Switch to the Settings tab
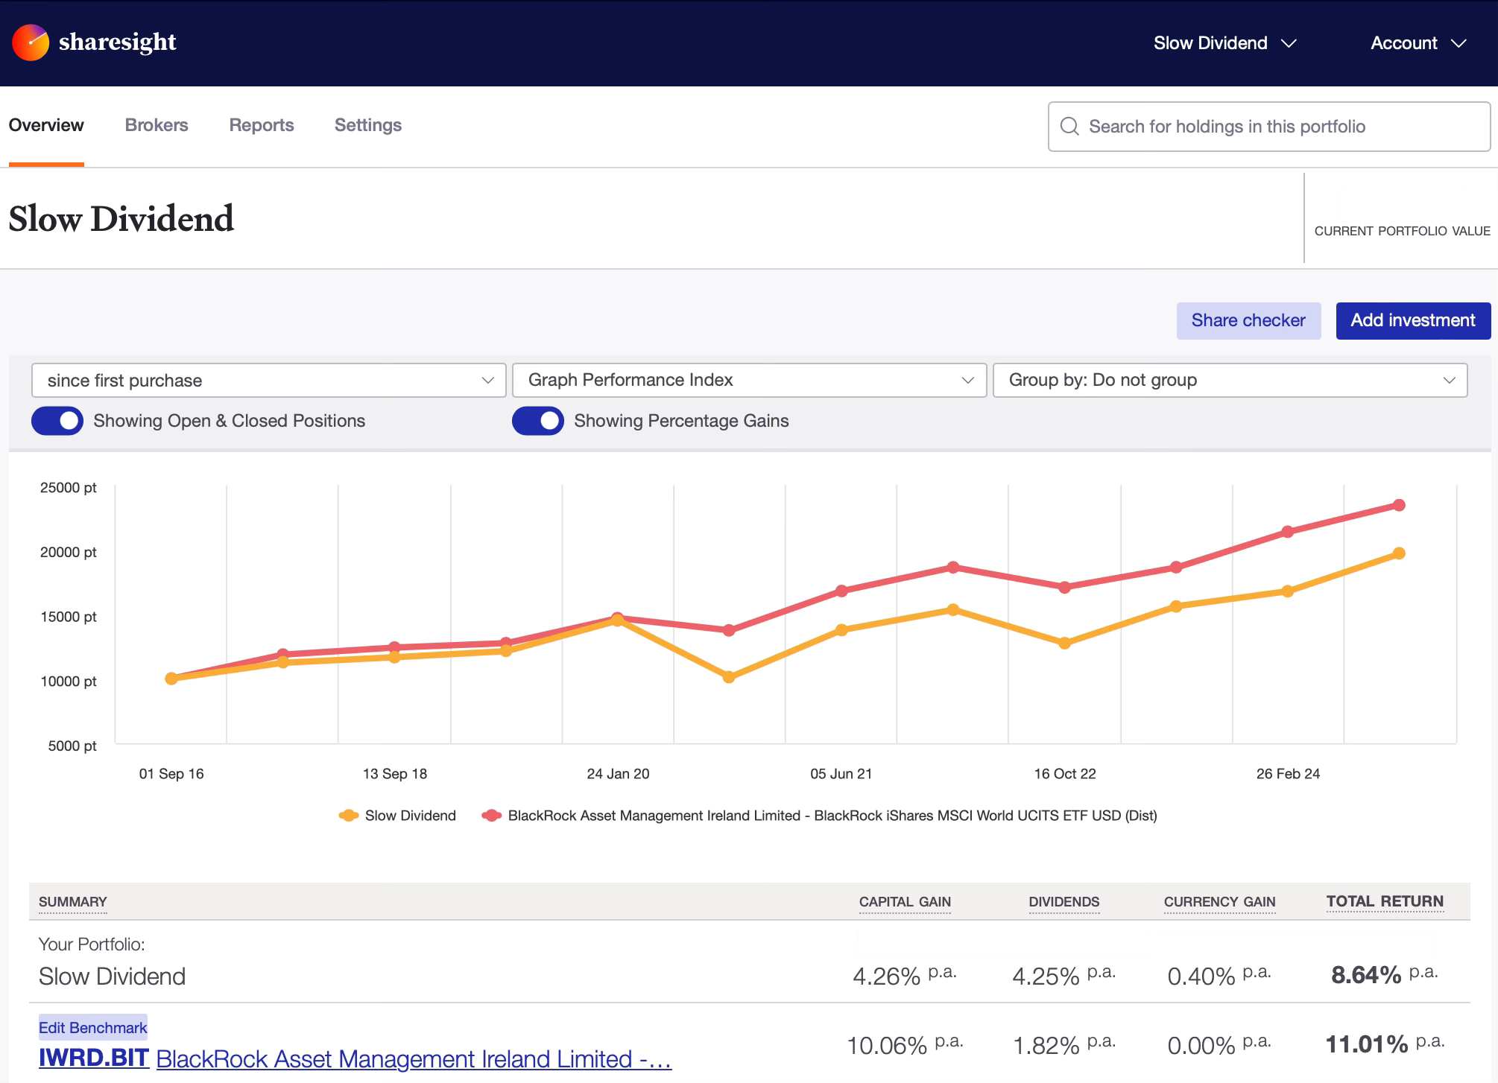 (368, 125)
